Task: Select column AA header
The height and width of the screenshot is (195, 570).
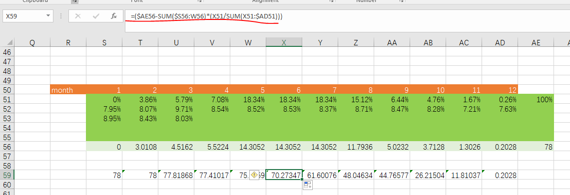Action: point(392,42)
